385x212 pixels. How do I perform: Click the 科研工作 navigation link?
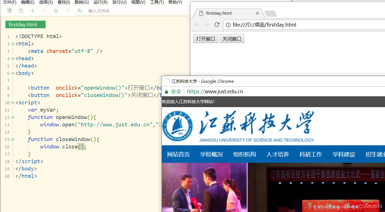[311, 154]
